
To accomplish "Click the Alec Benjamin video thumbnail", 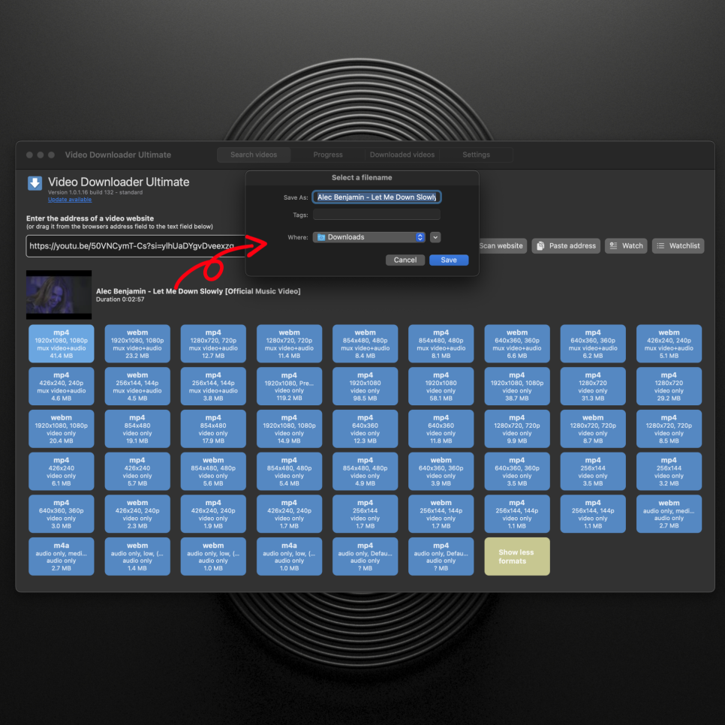I will (59, 295).
